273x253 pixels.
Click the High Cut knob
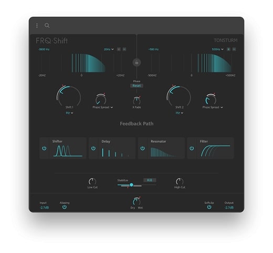pyautogui.click(x=180, y=182)
